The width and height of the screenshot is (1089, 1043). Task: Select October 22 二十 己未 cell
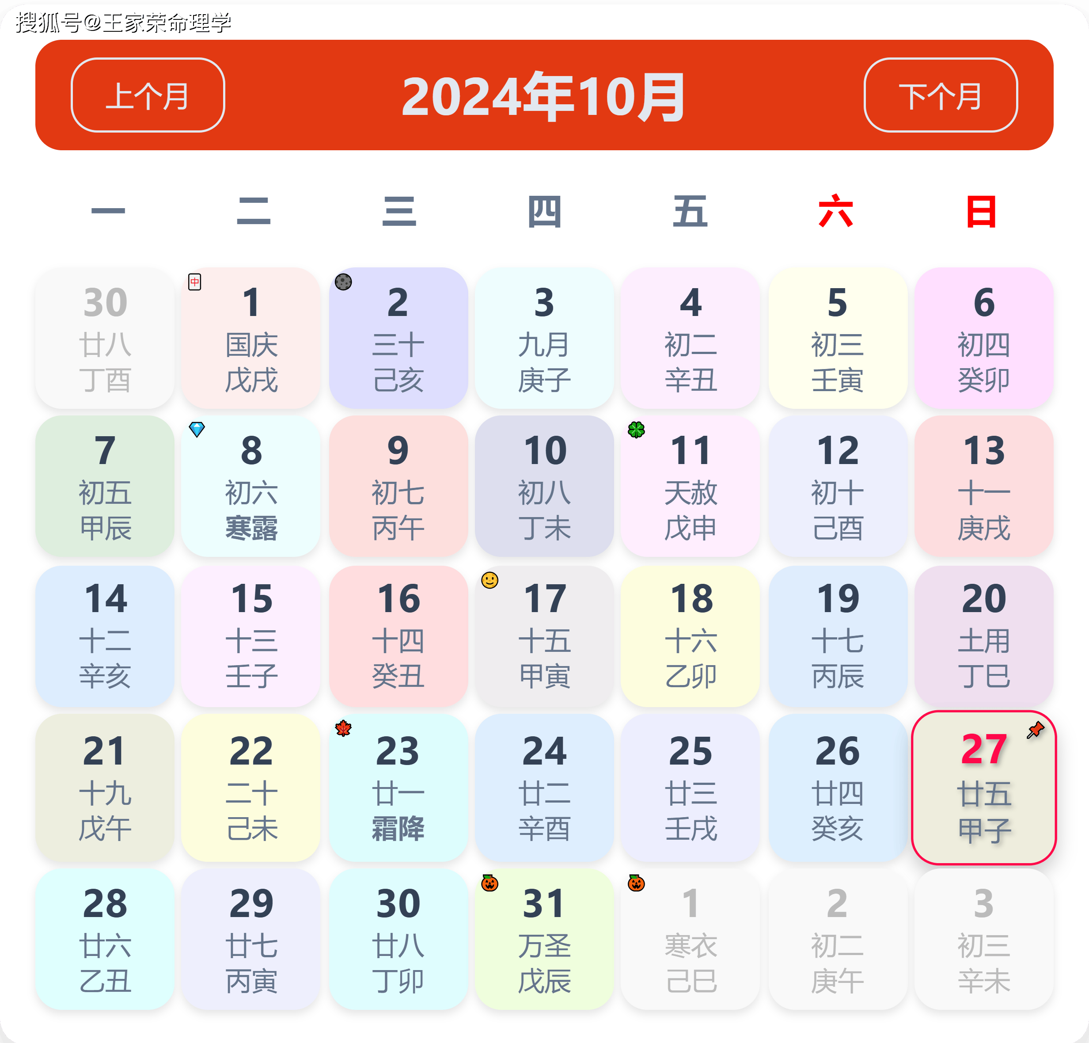(x=251, y=788)
